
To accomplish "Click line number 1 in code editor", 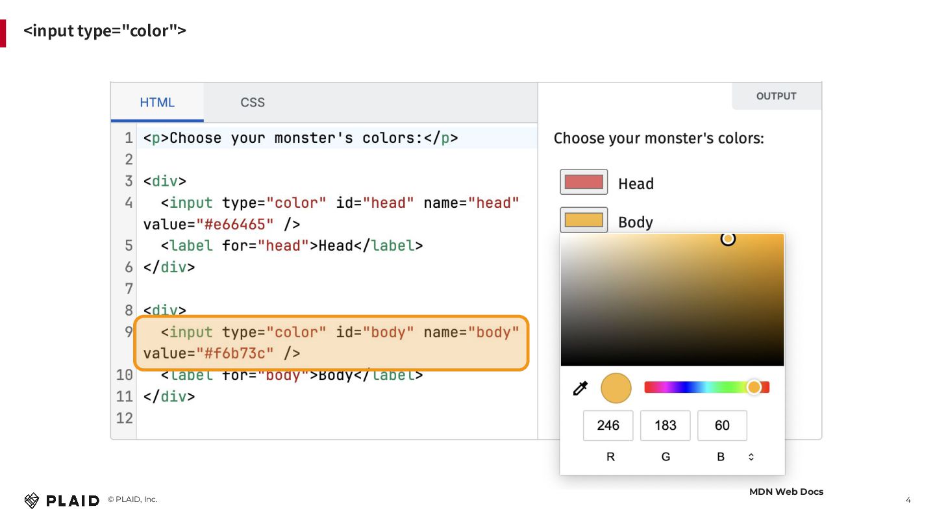I will [129, 138].
